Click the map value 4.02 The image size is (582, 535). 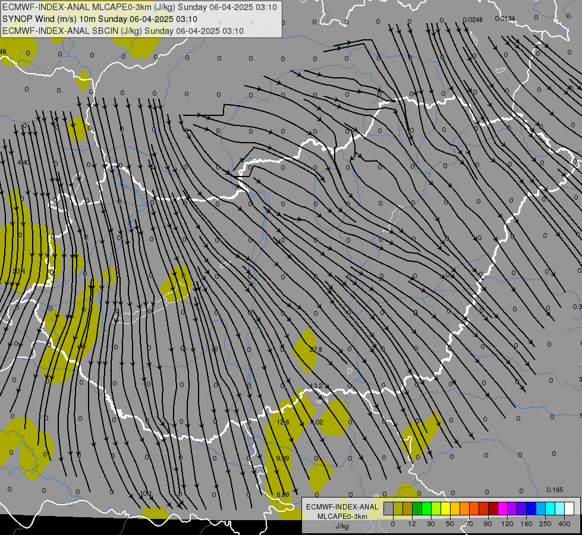317,422
